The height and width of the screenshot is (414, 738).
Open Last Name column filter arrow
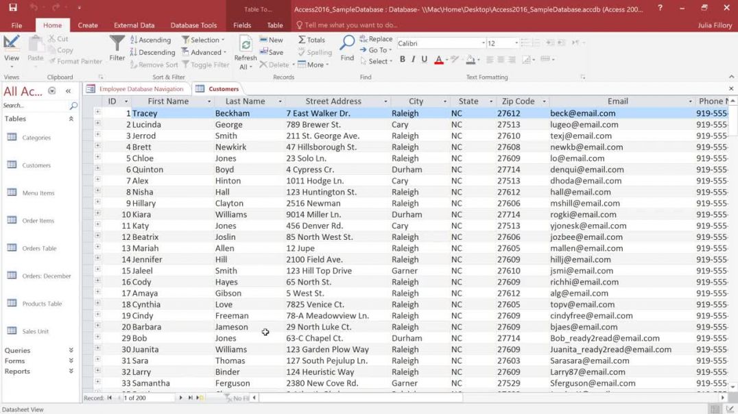click(x=280, y=101)
